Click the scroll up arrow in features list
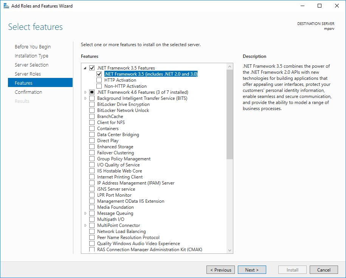This screenshot has width=346, height=278. coord(230,67)
